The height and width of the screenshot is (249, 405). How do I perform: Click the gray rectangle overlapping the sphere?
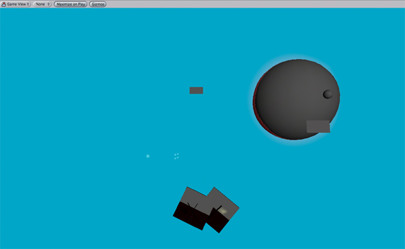(318, 127)
